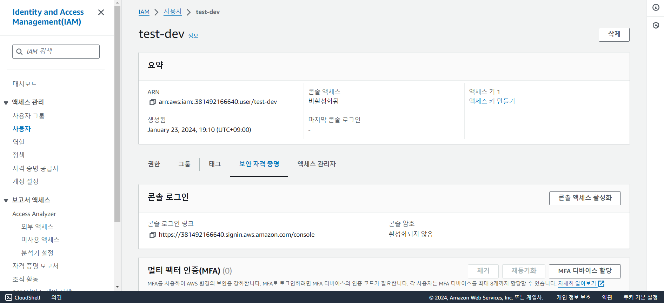Open Identity and Access Management(IAM) heading link
This screenshot has height=303, width=664.
coord(48,17)
